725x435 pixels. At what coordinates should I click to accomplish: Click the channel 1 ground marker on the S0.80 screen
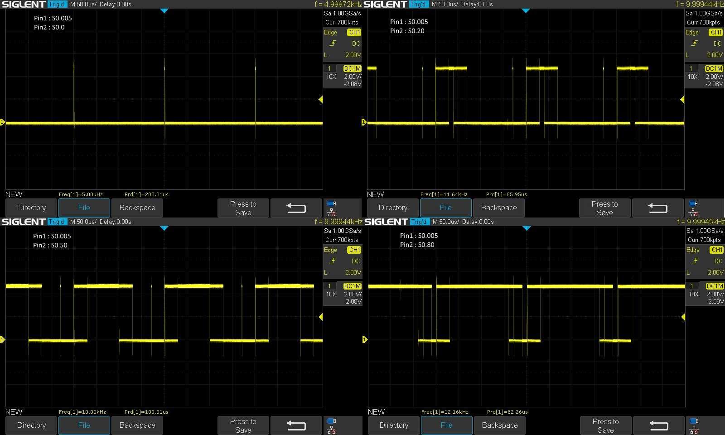[365, 339]
